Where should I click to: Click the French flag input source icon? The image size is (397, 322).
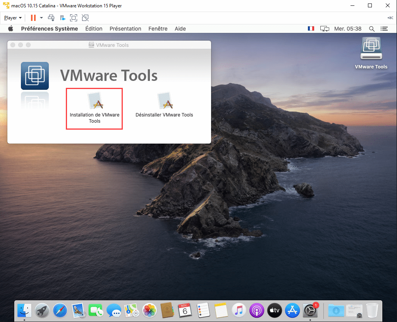click(x=311, y=29)
